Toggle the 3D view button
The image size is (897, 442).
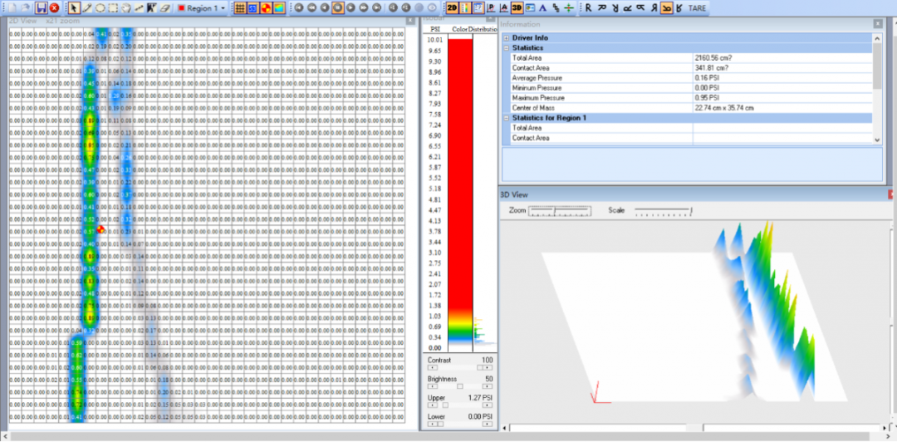point(517,7)
